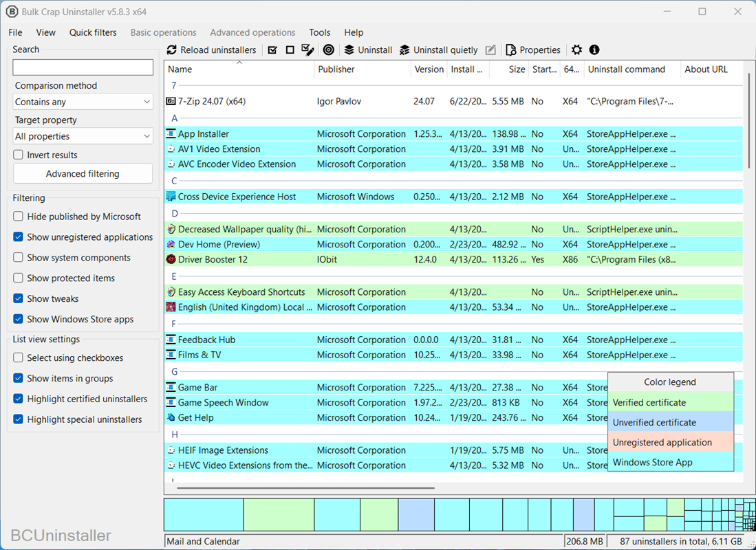The image size is (756, 550).
Task: Click the target crosshair toolbar icon
Action: coord(329,50)
